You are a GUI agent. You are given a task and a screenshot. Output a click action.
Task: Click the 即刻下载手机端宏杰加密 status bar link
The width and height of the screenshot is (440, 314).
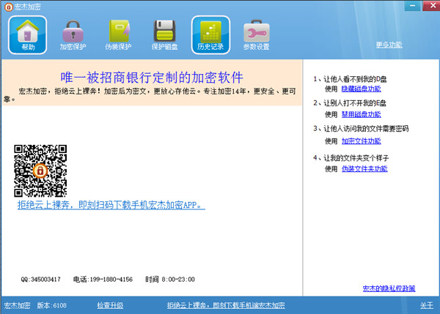[x=226, y=305]
